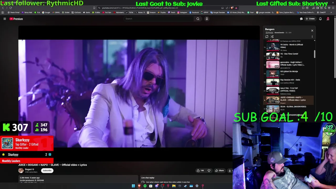The image size is (336, 189).
Task: Open the Kick bookmark
Action: tap(37, 12)
